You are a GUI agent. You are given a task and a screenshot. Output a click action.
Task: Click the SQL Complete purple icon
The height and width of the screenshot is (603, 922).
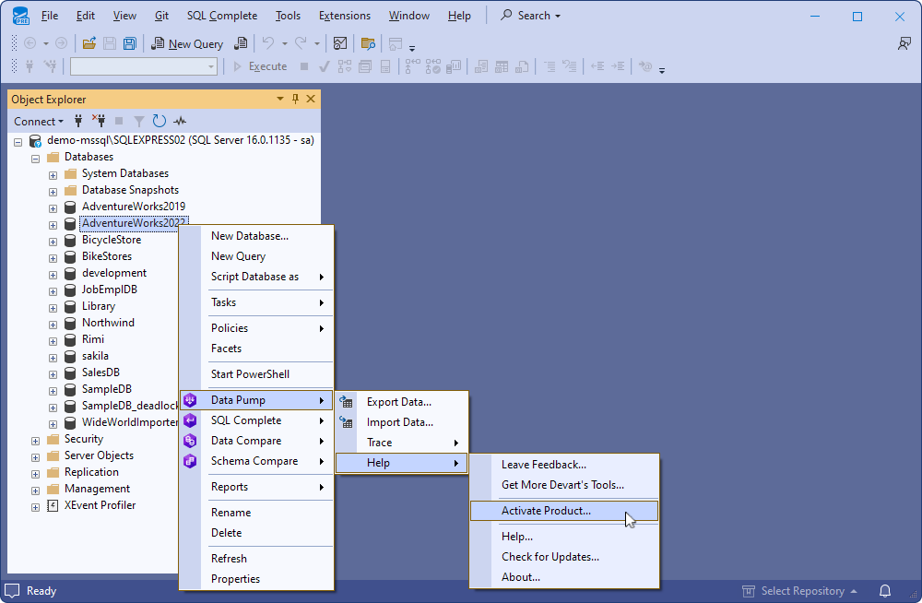[190, 420]
